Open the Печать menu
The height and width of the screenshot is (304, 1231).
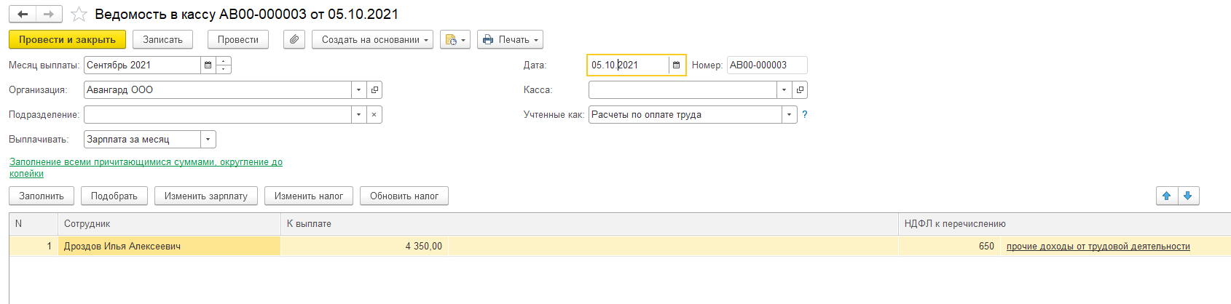(x=510, y=39)
